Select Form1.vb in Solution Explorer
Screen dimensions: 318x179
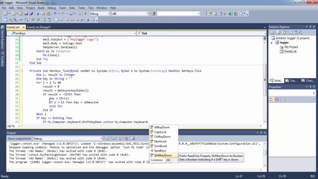[290, 51]
